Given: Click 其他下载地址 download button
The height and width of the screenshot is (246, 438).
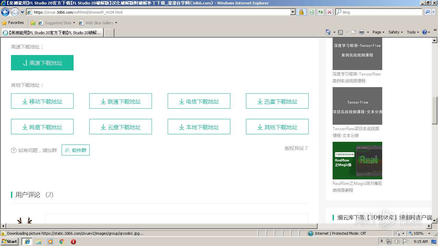Looking at the screenshot, I should point(277,127).
